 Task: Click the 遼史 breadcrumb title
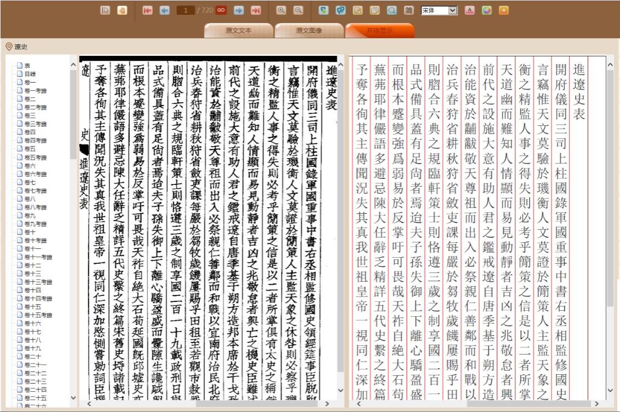[21, 47]
